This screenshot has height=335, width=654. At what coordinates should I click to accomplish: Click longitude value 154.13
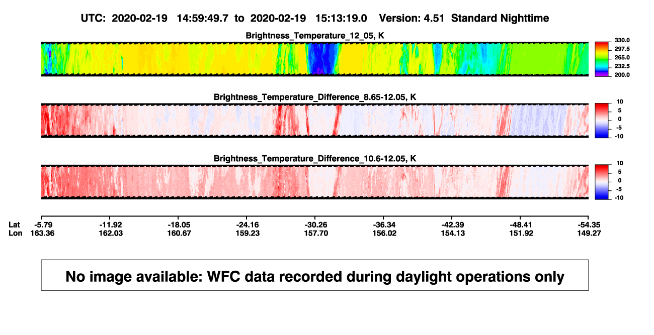[x=453, y=233]
